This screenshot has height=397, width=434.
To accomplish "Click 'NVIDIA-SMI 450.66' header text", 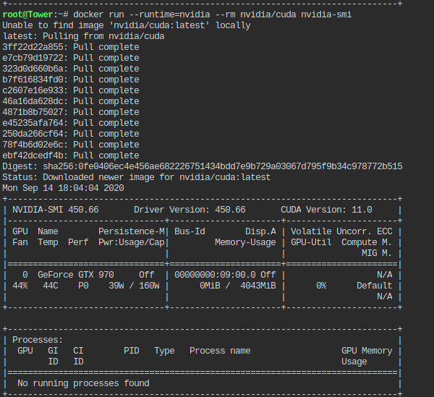I will 56,210.
